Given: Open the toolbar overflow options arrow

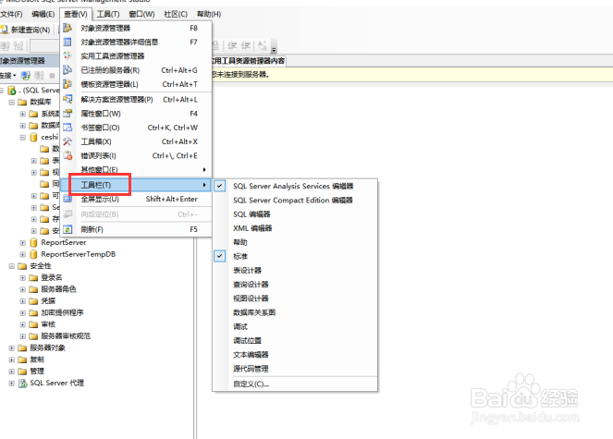Looking at the screenshot, I should point(274,46).
